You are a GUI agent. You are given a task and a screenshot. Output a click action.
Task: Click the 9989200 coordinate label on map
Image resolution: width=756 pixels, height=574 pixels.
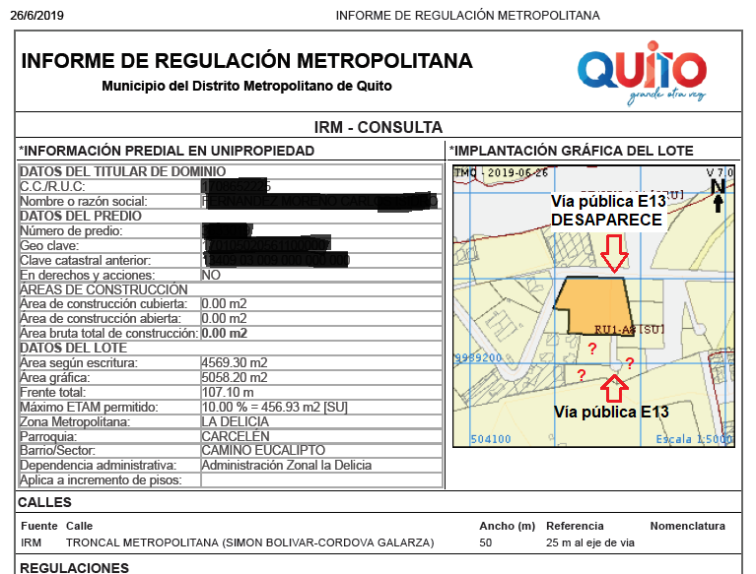(x=478, y=357)
